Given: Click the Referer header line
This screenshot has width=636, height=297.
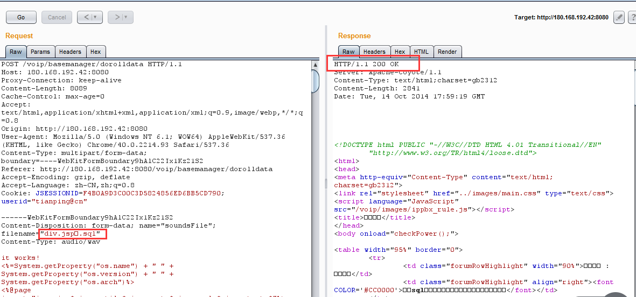Looking at the screenshot, I should pos(137,169).
